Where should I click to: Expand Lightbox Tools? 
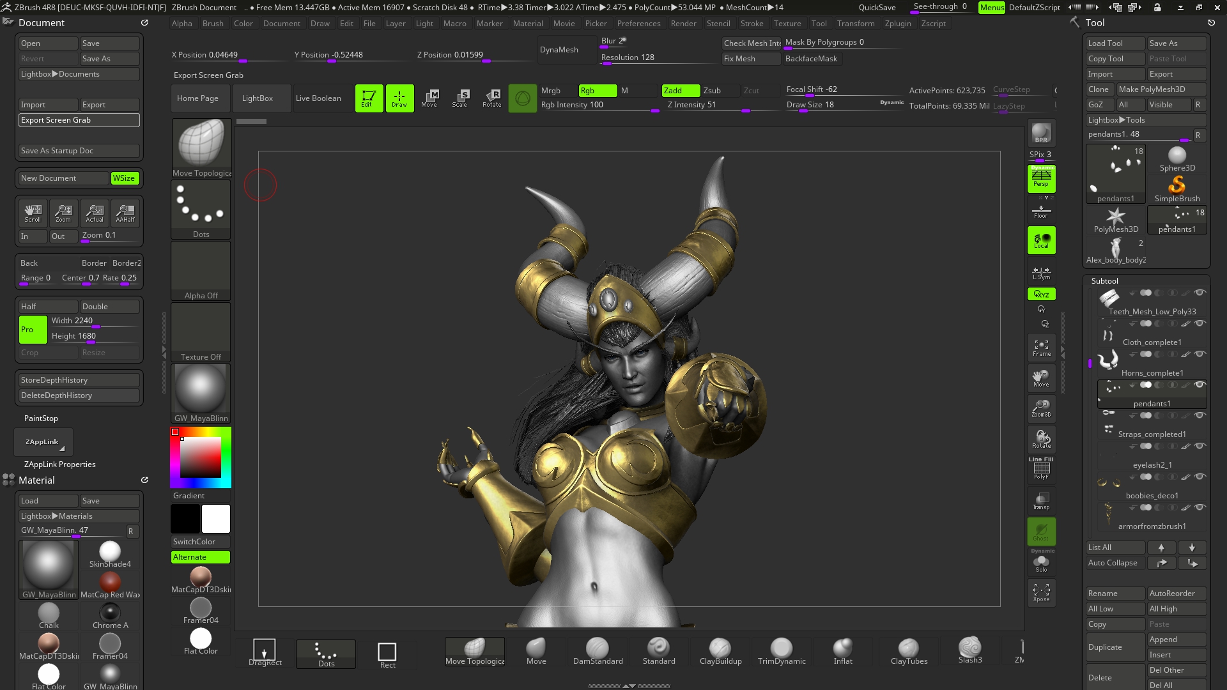(x=1146, y=120)
